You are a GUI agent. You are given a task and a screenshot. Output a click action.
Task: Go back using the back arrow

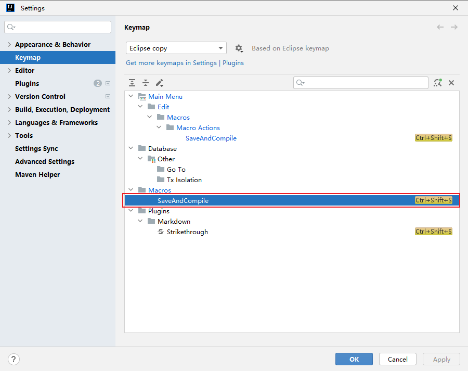click(x=440, y=27)
